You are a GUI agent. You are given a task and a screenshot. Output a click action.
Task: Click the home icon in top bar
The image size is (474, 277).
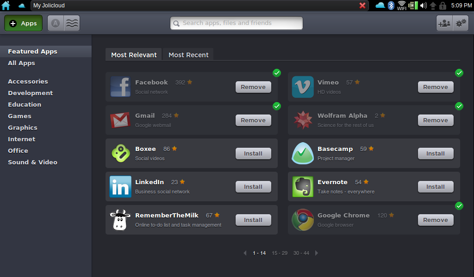[6, 6]
